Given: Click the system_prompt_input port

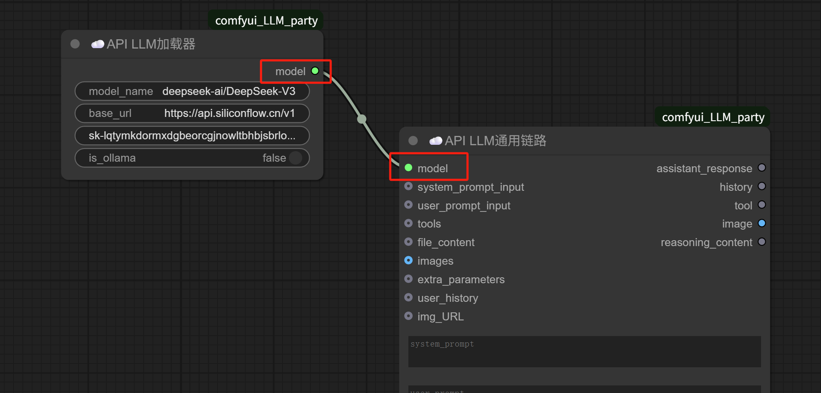Looking at the screenshot, I should 408,186.
